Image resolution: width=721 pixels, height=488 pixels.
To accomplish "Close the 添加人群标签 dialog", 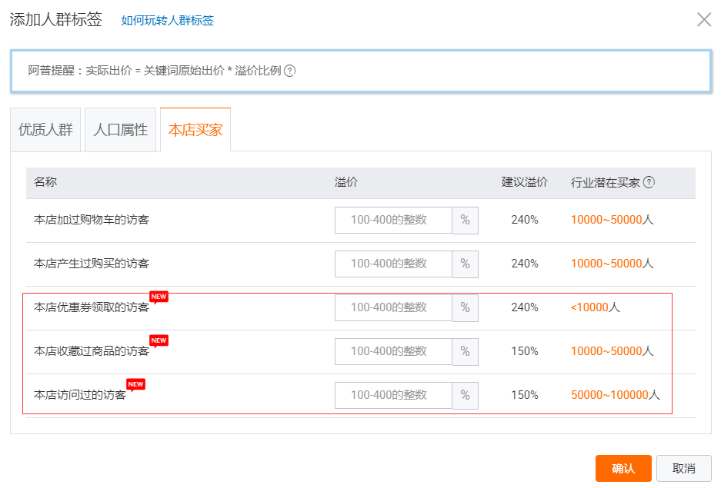I will 703,20.
